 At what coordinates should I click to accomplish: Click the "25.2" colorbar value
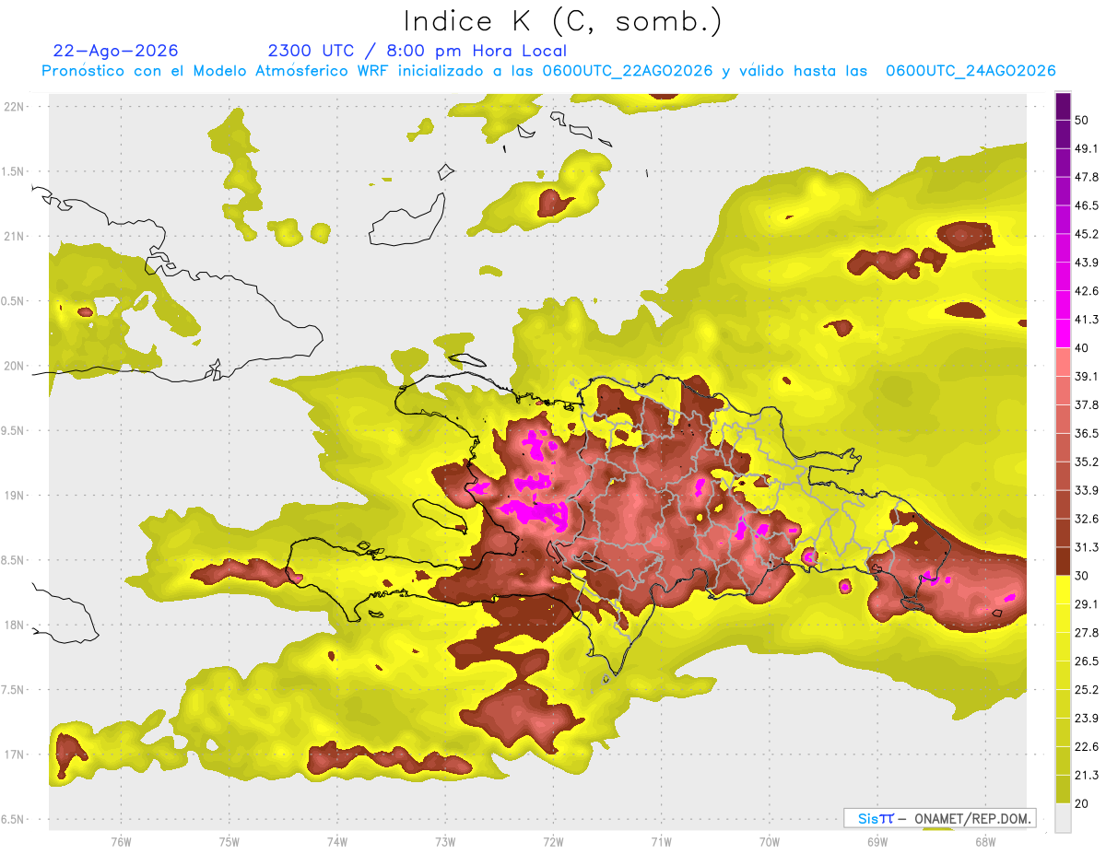pos(1087,690)
